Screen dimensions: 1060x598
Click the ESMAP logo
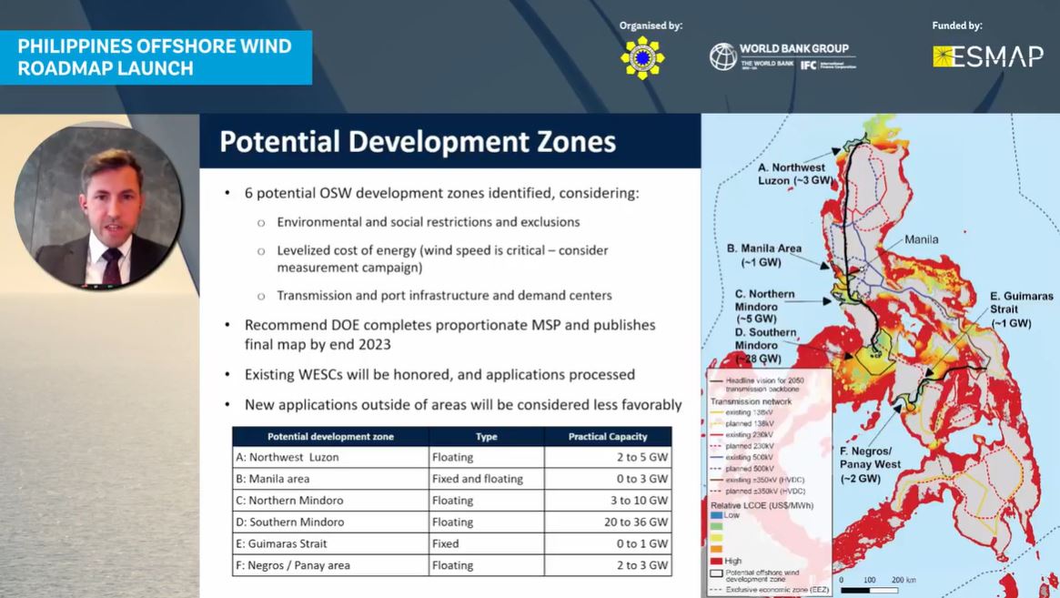(x=988, y=56)
